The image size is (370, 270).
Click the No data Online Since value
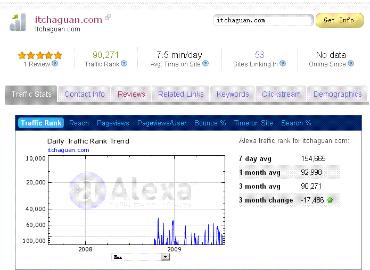[x=331, y=55]
